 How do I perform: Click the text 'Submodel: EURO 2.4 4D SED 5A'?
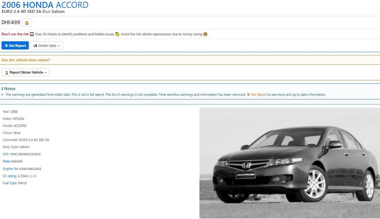click(x=26, y=140)
